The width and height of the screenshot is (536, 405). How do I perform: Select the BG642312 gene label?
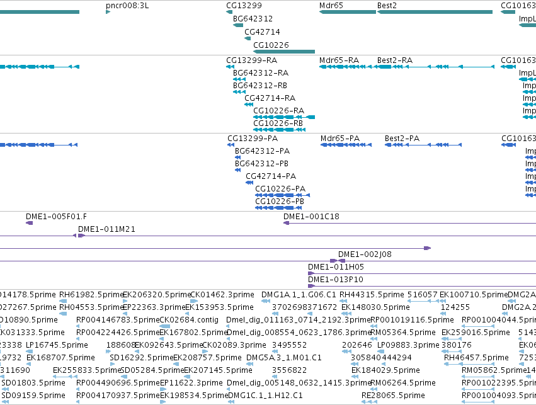(253, 19)
